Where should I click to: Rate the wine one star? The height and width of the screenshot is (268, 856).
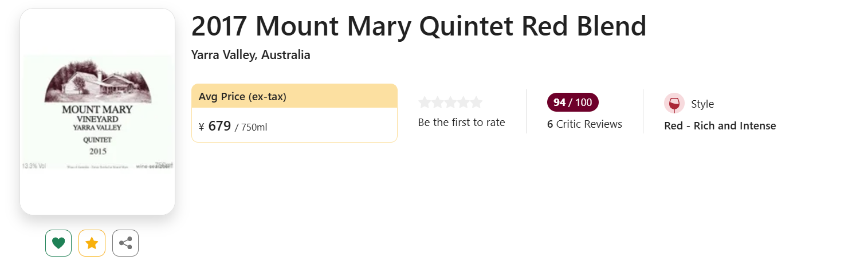click(x=425, y=103)
